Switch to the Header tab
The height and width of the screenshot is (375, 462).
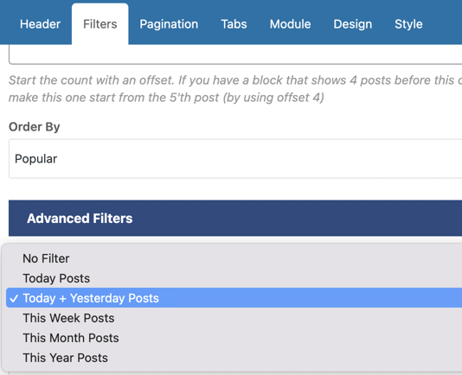pos(40,24)
